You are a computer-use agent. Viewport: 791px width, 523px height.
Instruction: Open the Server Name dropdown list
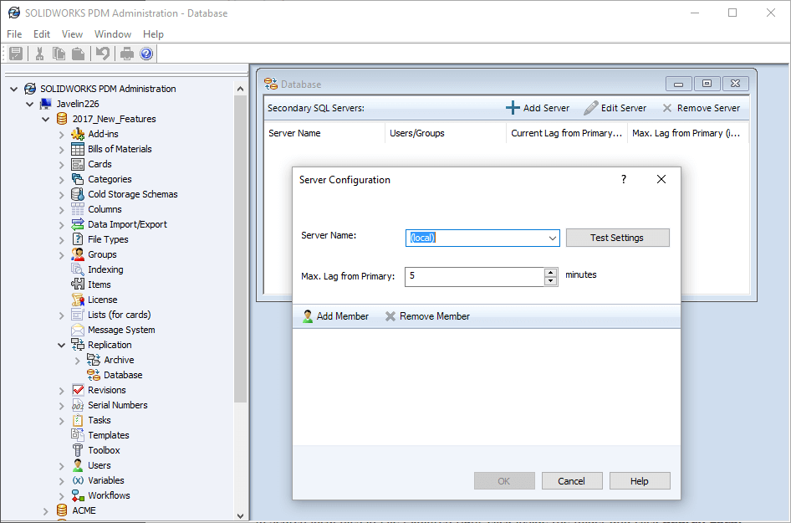coord(553,238)
